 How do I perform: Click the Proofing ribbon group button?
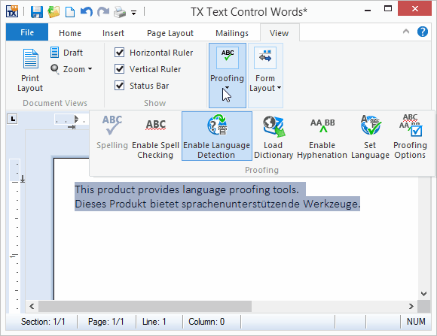click(227, 75)
